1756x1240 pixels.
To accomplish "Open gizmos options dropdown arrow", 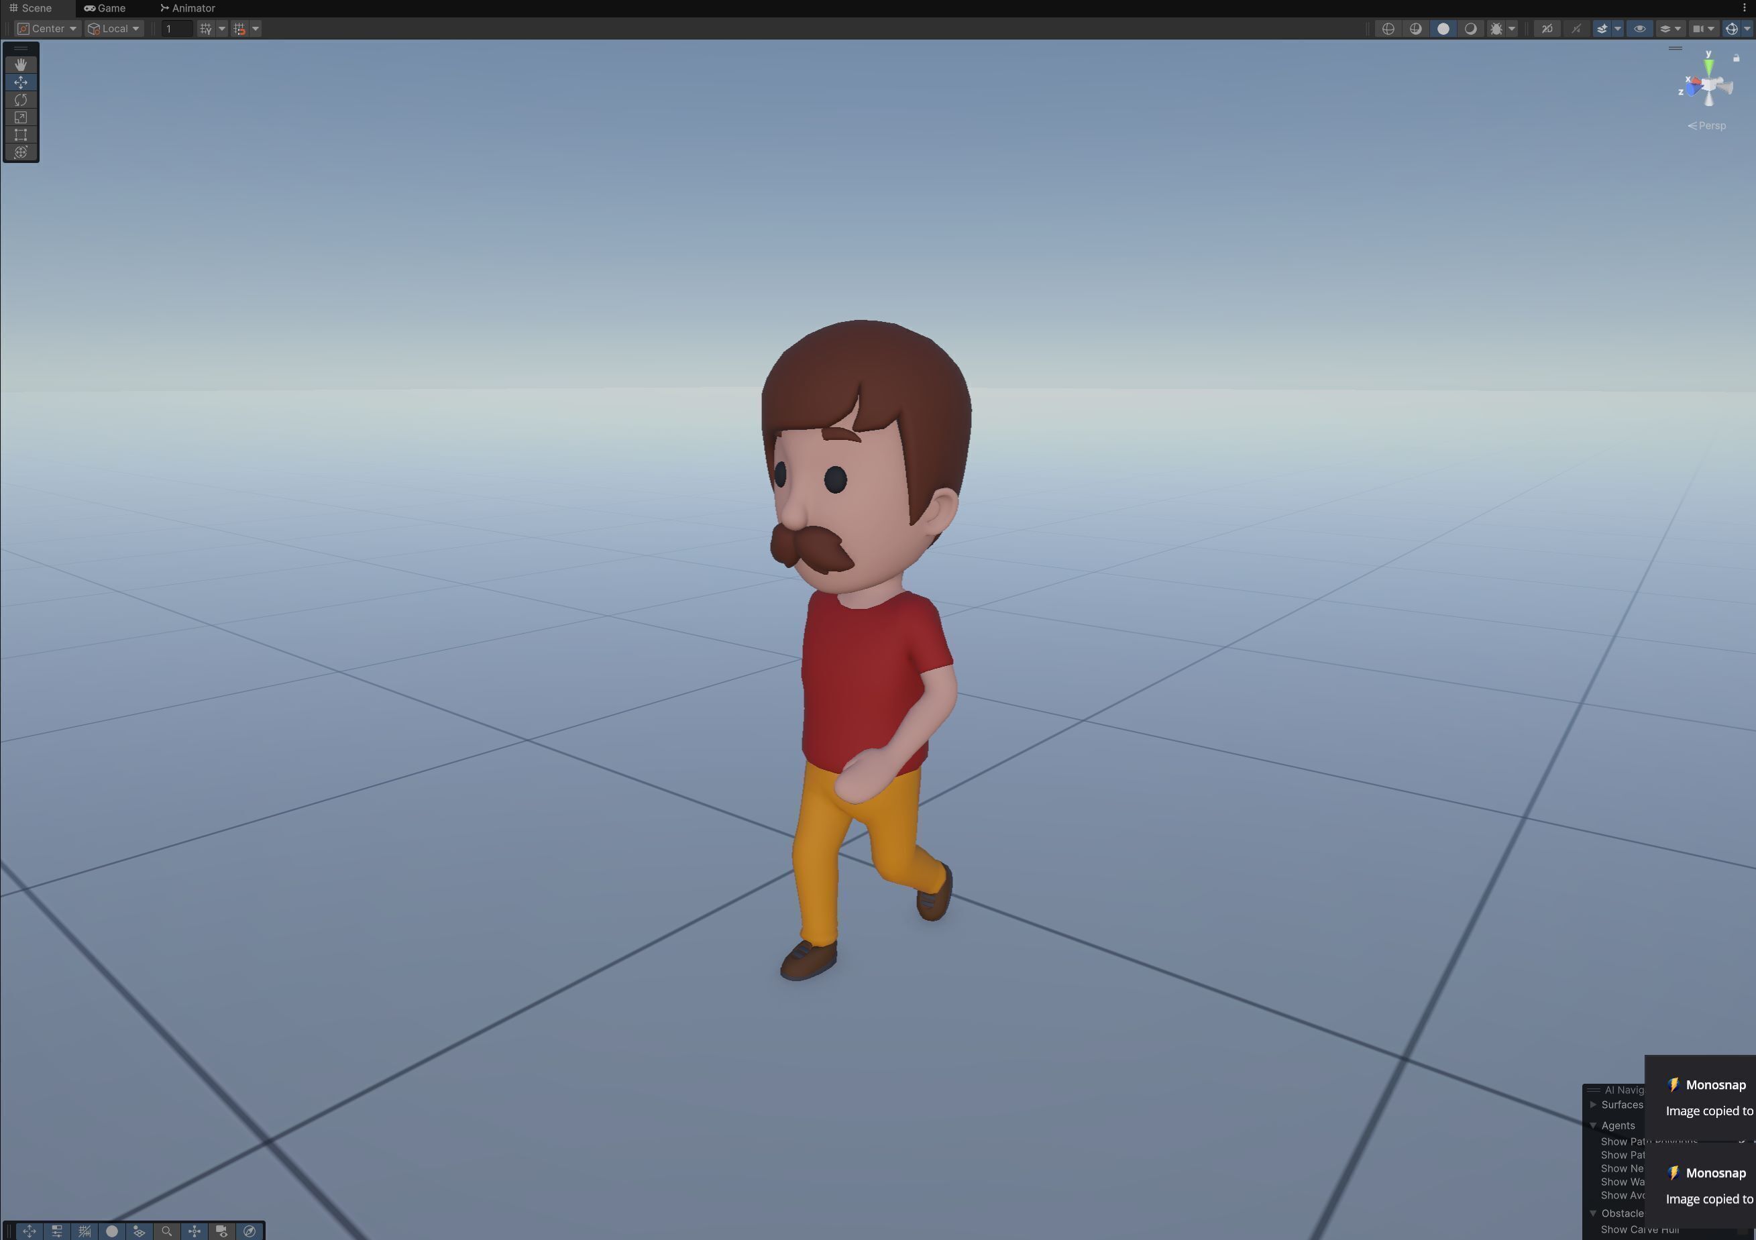I will [x=1747, y=29].
